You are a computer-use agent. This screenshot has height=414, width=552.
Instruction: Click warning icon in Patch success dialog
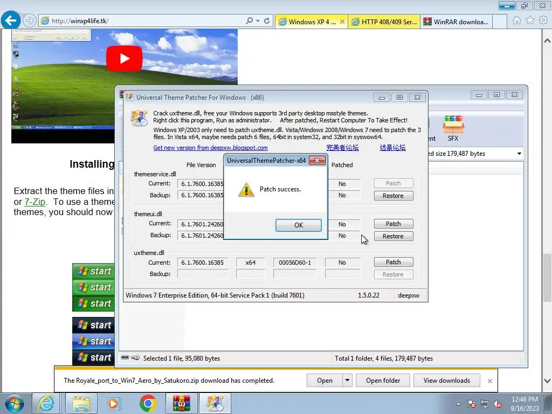[246, 190]
